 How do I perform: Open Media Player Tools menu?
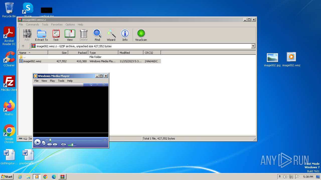61,81
